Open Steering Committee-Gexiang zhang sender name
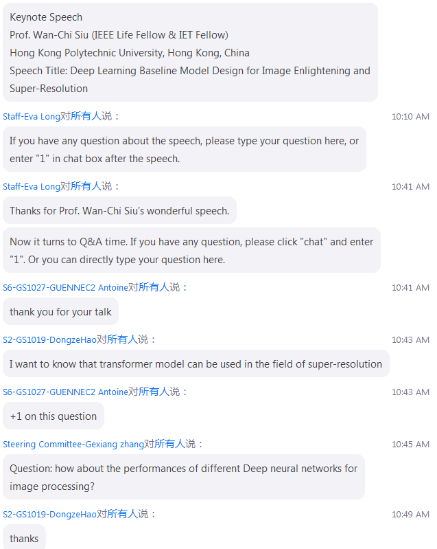Viewport: 437px width, 549px height. [x=74, y=444]
